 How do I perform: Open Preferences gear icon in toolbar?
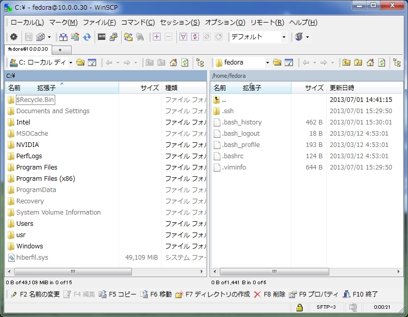pyautogui.click(x=14, y=37)
